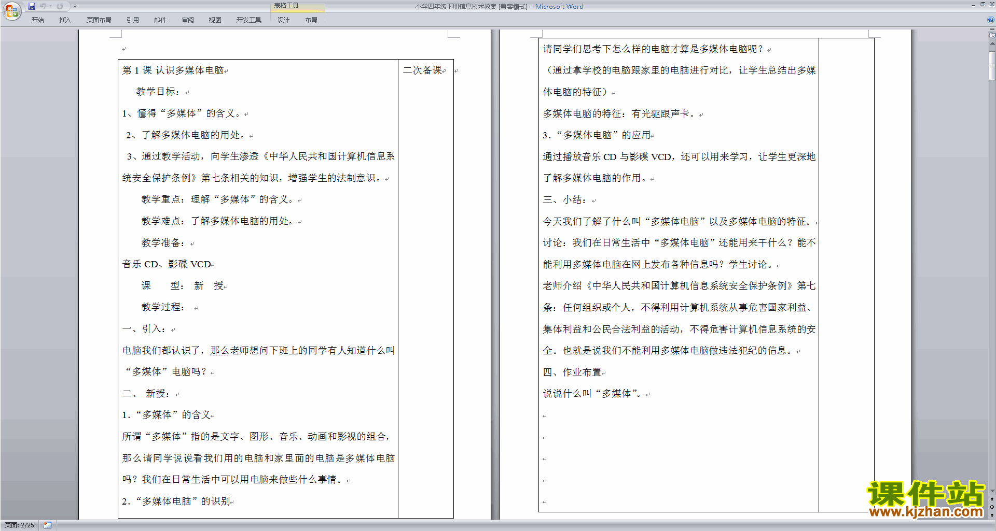Click the line 说说什么叫“多媒体”。
This screenshot has height=531, width=996.
pos(593,394)
